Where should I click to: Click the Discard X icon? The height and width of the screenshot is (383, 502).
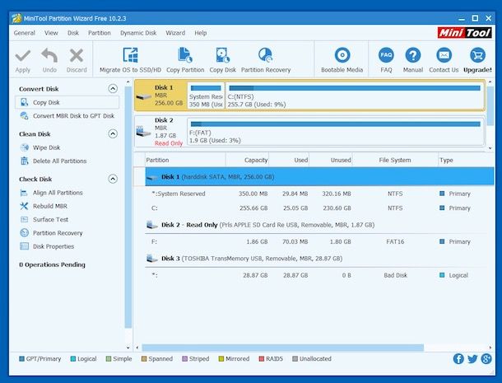77,55
